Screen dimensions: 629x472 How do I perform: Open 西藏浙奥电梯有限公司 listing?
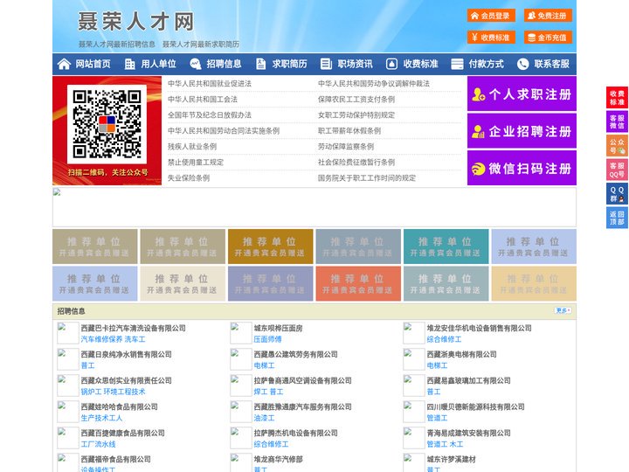(x=462, y=354)
